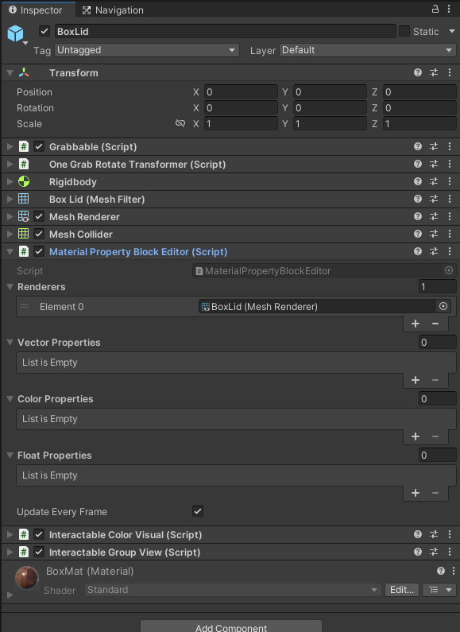This screenshot has width=460, height=632.
Task: Open Mesh Collider kebab menu
Action: [x=450, y=234]
